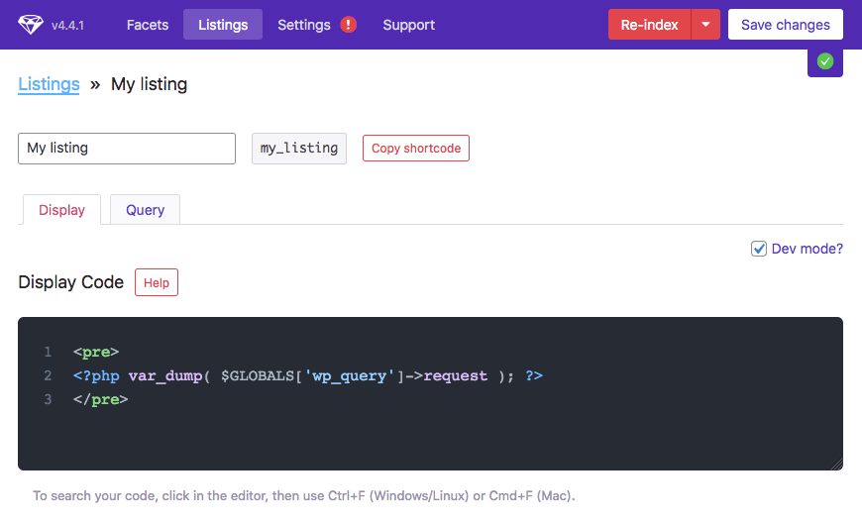
Task: Place cursor on the var_dump code line
Action: point(307,376)
